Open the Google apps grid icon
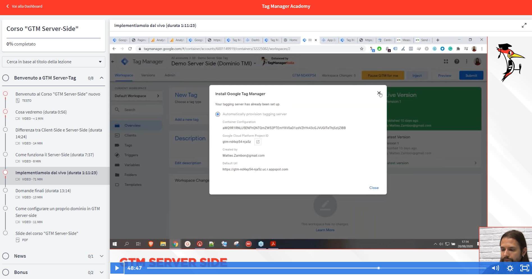Image resolution: width=532 pixels, height=279 pixels. (x=446, y=61)
